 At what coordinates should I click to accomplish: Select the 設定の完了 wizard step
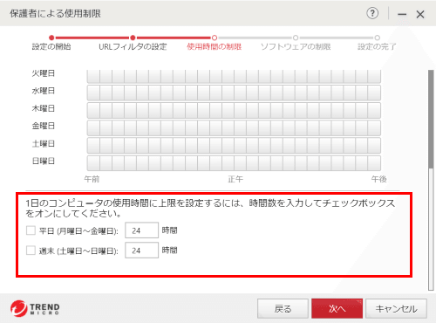[x=377, y=43]
